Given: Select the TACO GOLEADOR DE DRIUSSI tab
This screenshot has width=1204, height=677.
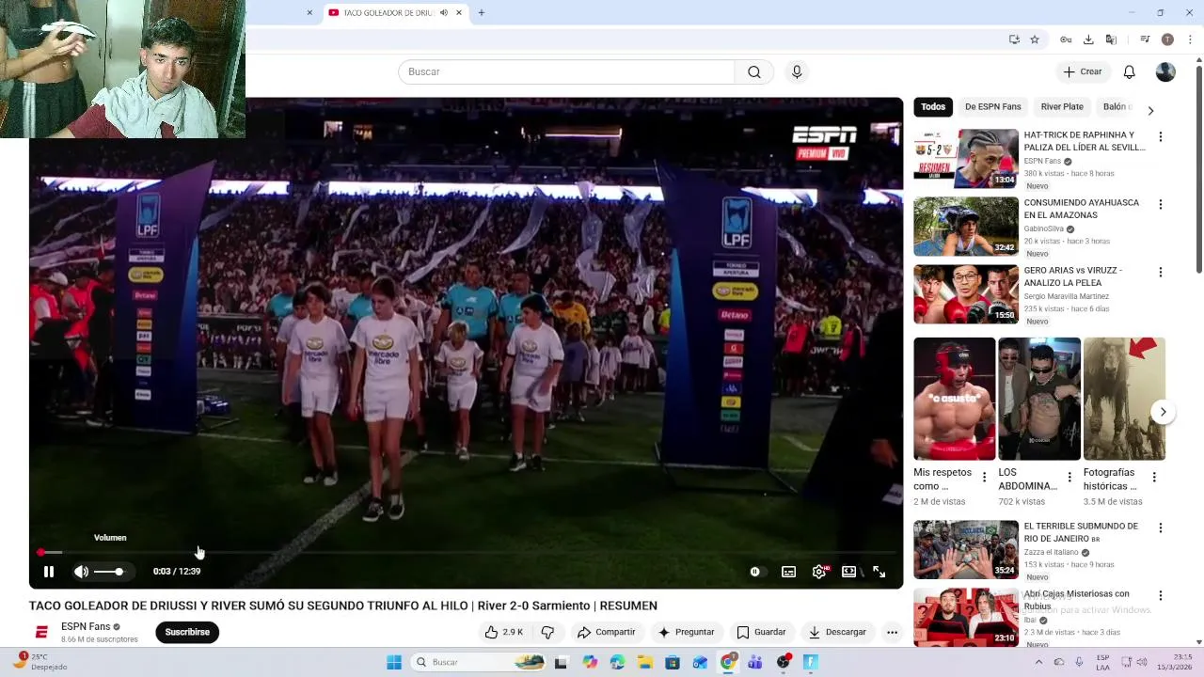Looking at the screenshot, I should pos(396,13).
